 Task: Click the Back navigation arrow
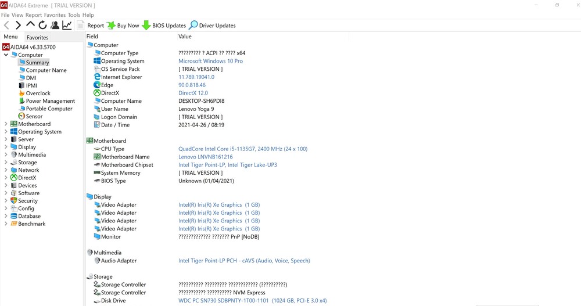[6, 26]
